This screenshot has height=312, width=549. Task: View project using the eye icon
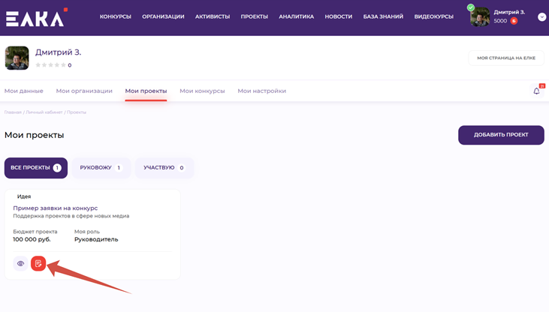(21, 263)
